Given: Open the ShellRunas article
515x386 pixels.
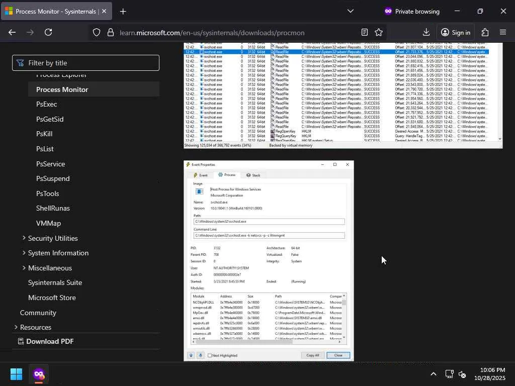Looking at the screenshot, I should click(x=53, y=208).
